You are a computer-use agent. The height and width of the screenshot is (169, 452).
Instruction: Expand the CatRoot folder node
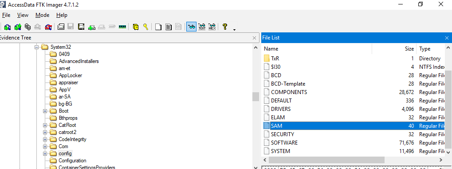point(45,125)
